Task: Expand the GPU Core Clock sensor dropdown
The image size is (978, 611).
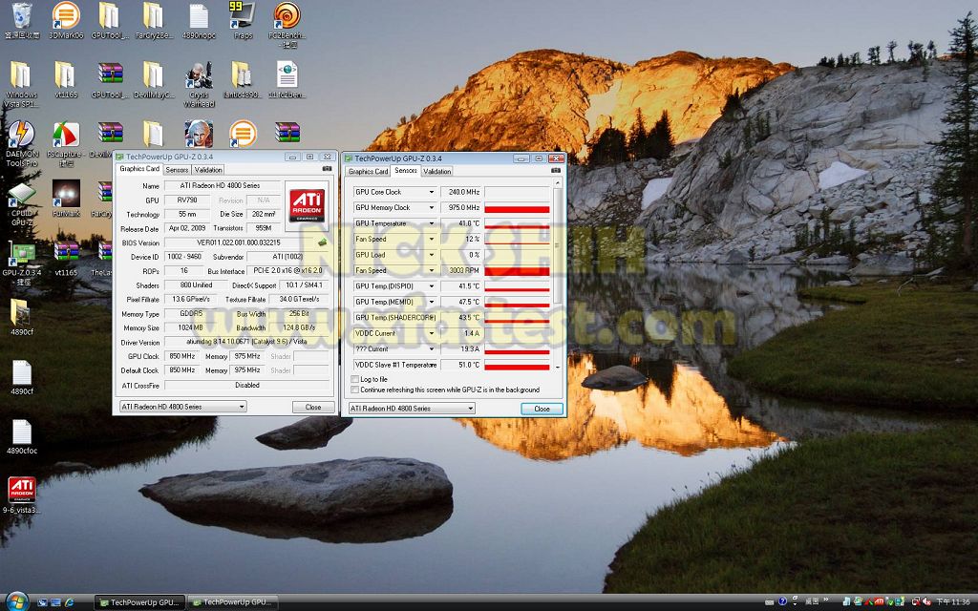Action: 432,192
